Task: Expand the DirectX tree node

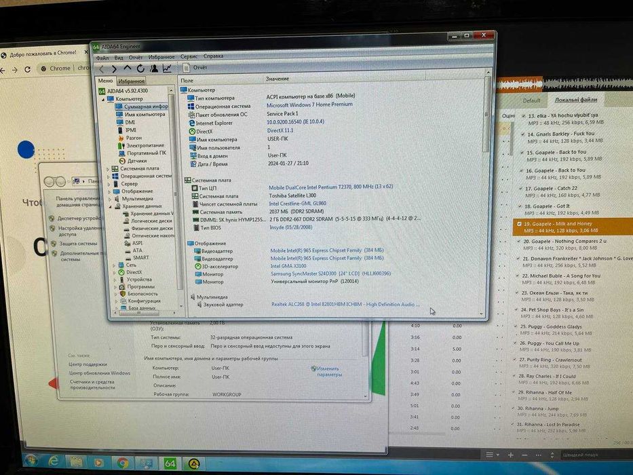Action: click(x=114, y=273)
